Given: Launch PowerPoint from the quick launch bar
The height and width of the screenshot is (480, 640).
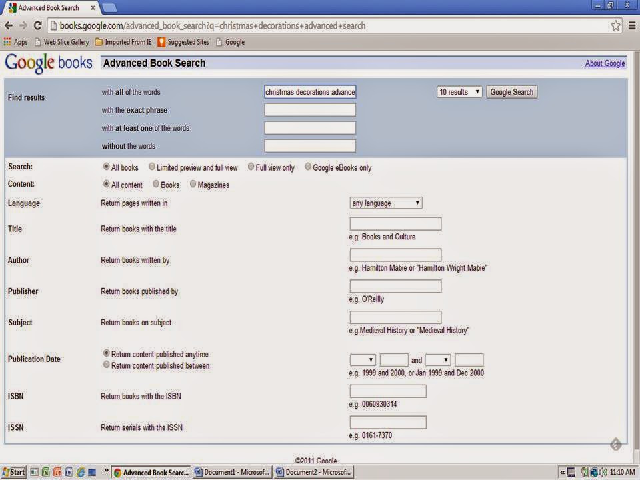Looking at the screenshot, I should pos(57,472).
